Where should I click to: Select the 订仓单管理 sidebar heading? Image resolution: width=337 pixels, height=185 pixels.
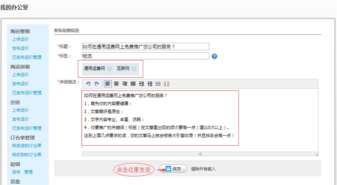(23, 138)
